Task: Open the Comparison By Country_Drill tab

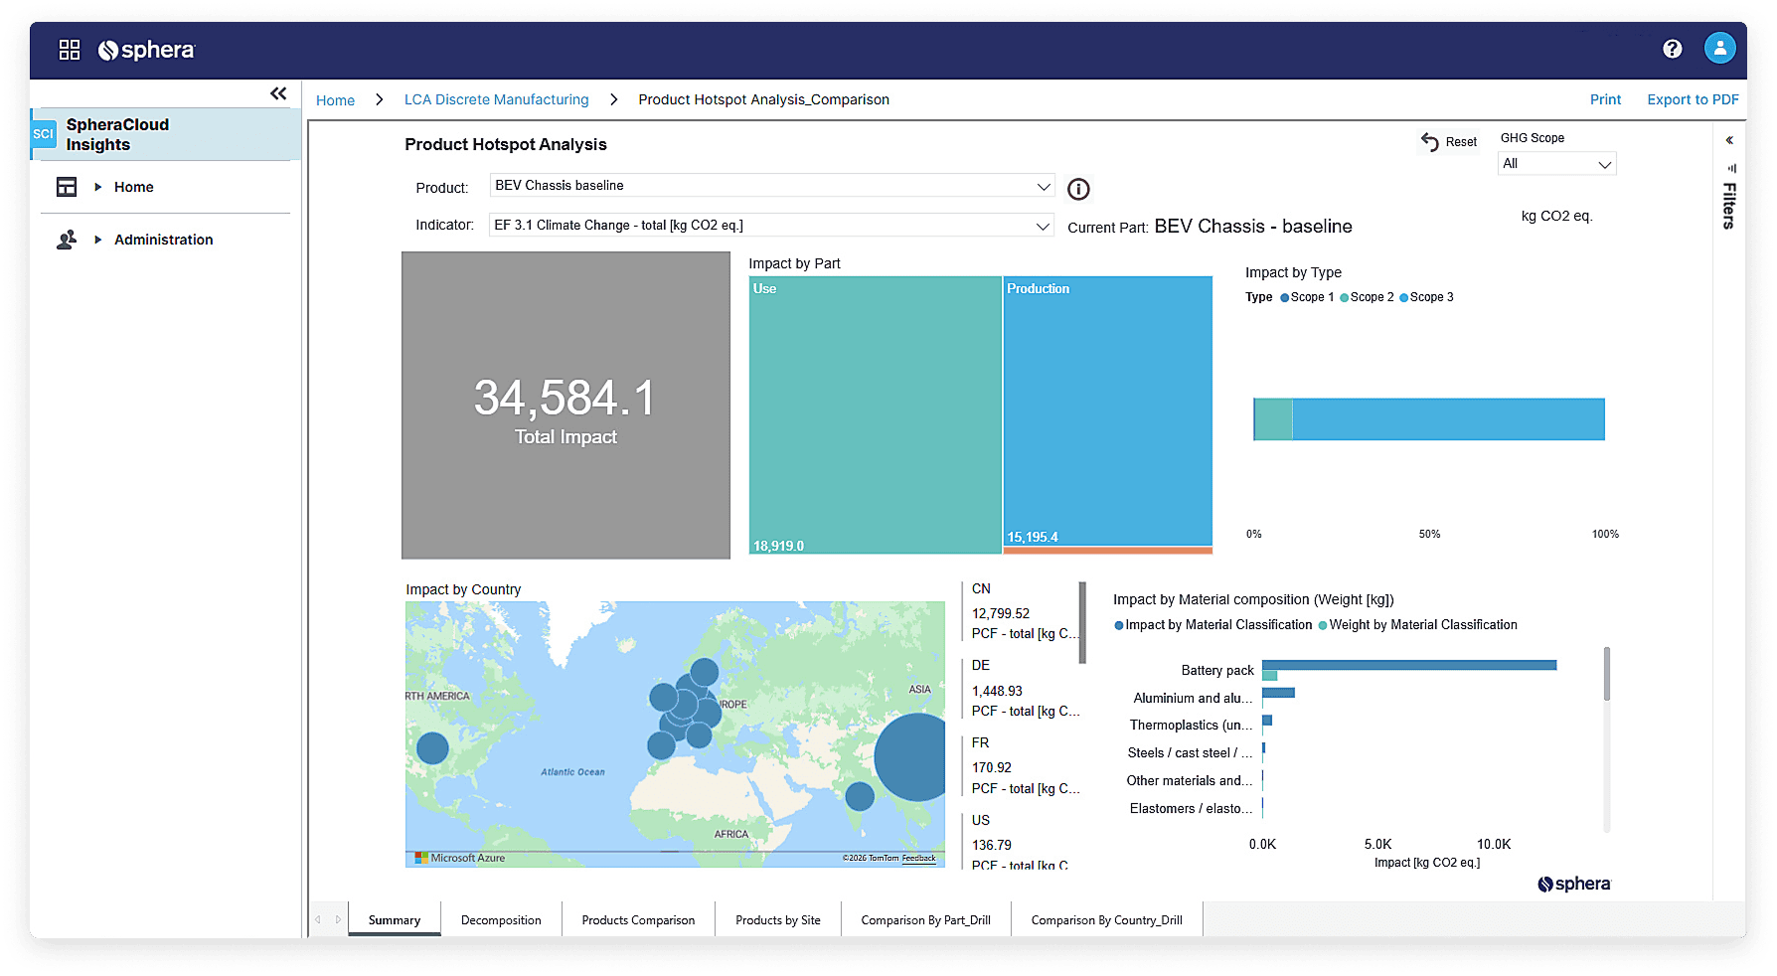Action: click(1106, 920)
